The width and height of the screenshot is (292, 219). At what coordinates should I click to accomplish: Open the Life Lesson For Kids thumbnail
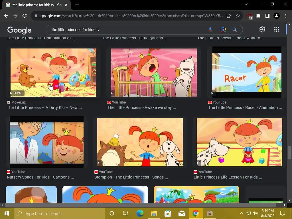coord(240,142)
